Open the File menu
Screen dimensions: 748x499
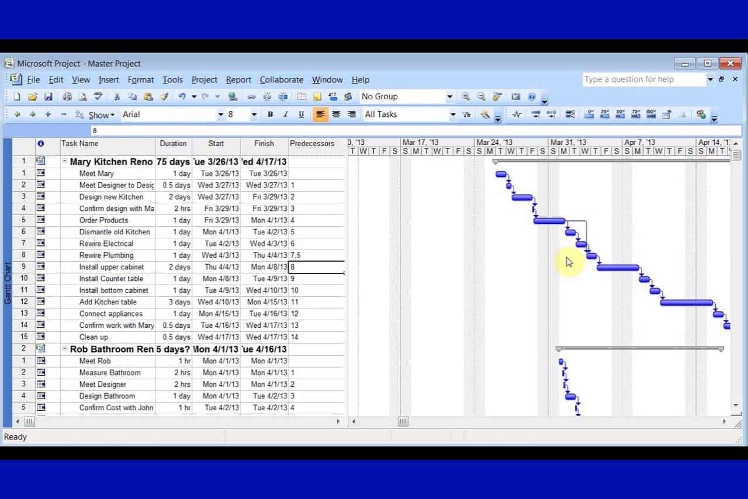pyautogui.click(x=33, y=80)
